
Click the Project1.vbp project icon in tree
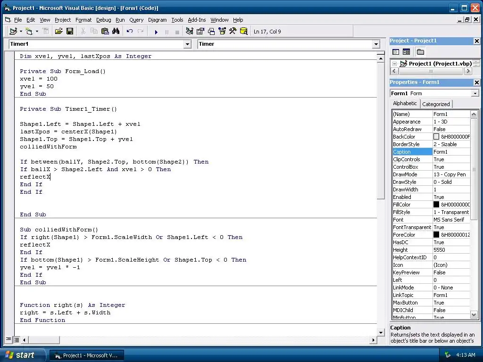[x=403, y=64]
